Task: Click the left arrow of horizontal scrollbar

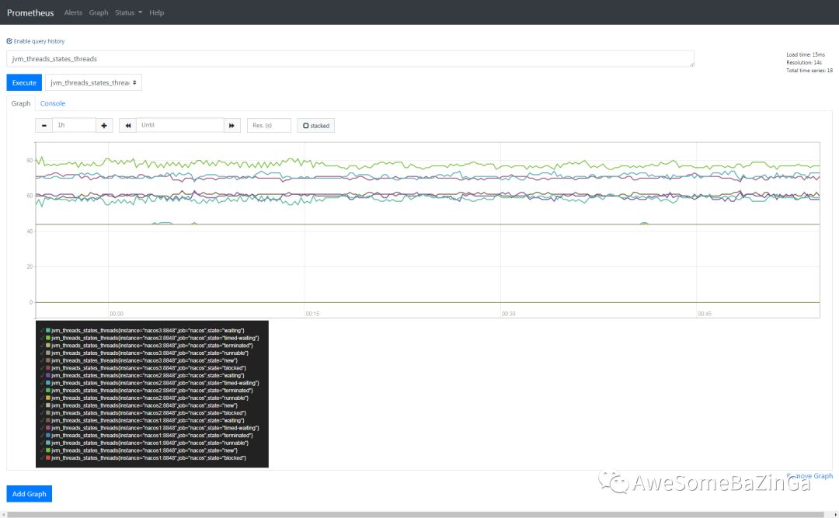Action: 4,514
